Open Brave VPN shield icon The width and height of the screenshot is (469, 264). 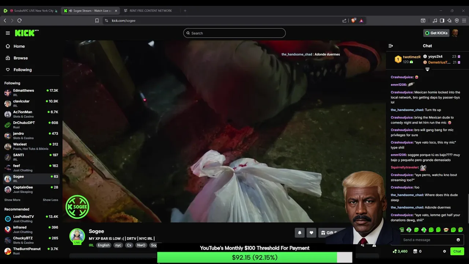(457, 21)
